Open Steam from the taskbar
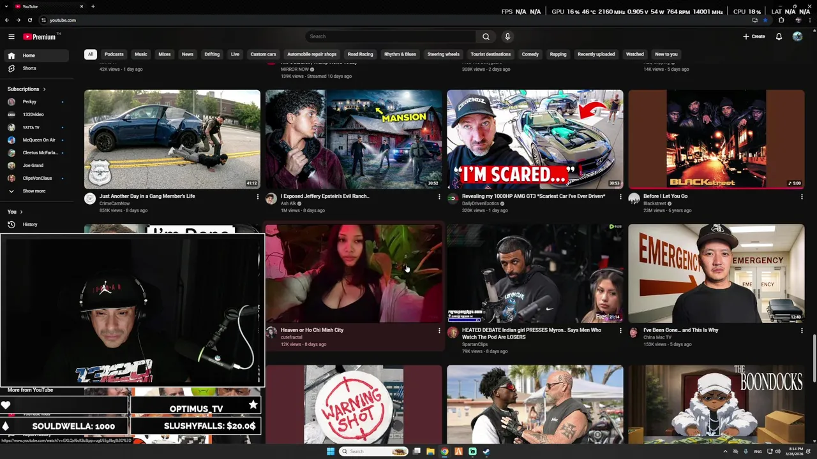The height and width of the screenshot is (459, 817). click(x=486, y=451)
